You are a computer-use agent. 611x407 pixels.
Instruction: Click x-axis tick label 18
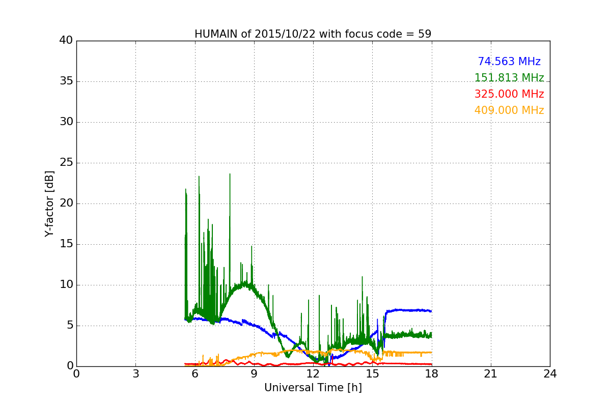pos(432,374)
